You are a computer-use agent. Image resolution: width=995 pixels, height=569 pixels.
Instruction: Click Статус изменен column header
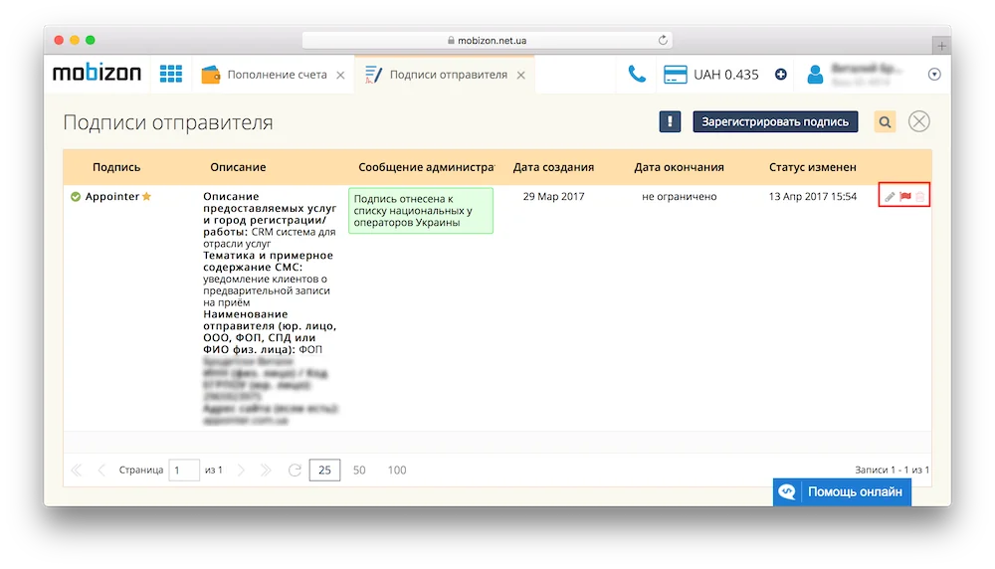[813, 167]
